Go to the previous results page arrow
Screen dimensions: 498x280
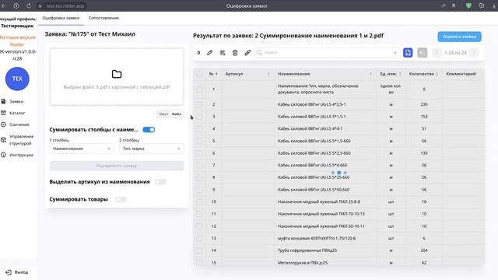(x=437, y=53)
